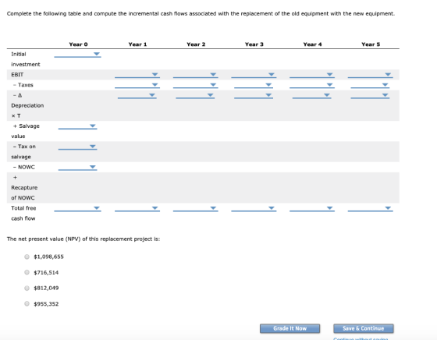This screenshot has width=437, height=340.
Task: Open the EBIT Year 4 dropdown
Action: (312, 75)
